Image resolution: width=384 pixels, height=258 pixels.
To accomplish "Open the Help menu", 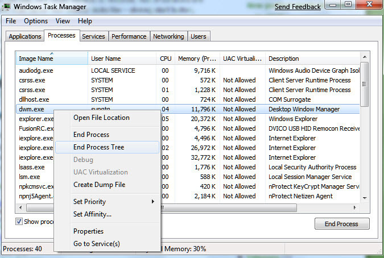I will pyautogui.click(x=85, y=21).
